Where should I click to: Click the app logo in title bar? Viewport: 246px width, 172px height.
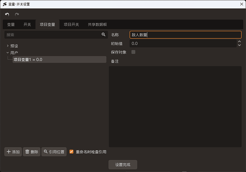(x=5, y=4)
